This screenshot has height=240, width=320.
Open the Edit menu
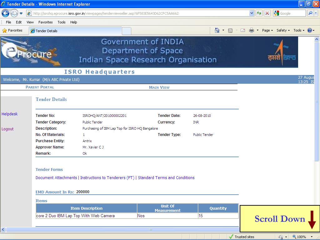tap(19, 22)
